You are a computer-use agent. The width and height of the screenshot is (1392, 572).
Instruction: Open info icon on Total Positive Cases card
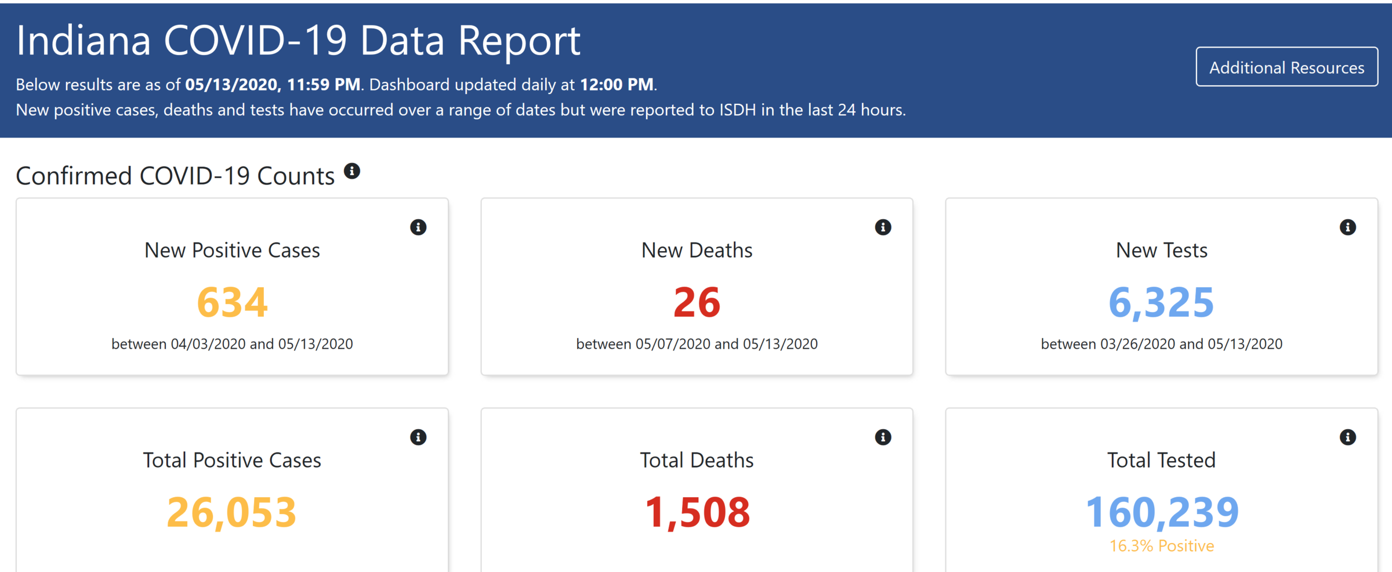point(418,437)
